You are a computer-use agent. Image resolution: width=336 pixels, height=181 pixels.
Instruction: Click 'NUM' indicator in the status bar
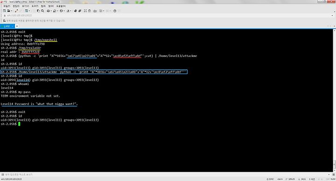[x=333, y=179]
